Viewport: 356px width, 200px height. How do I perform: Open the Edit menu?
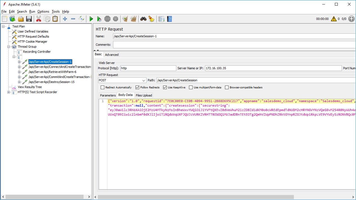[12, 12]
